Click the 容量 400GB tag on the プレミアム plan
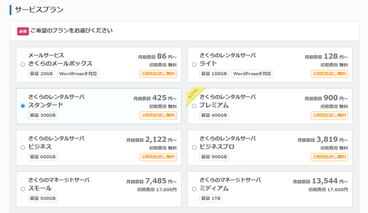Screen dimensions: 368x213 [214, 115]
